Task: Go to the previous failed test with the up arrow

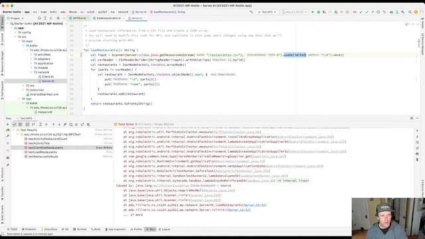Action: [x=53, y=124]
